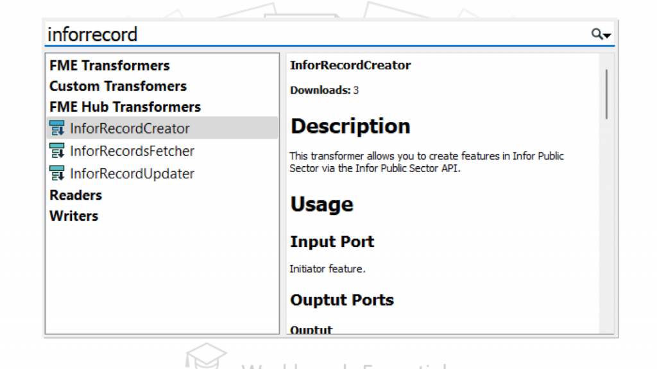Image resolution: width=657 pixels, height=369 pixels.
Task: Select the Readers category heading
Action: (x=76, y=195)
